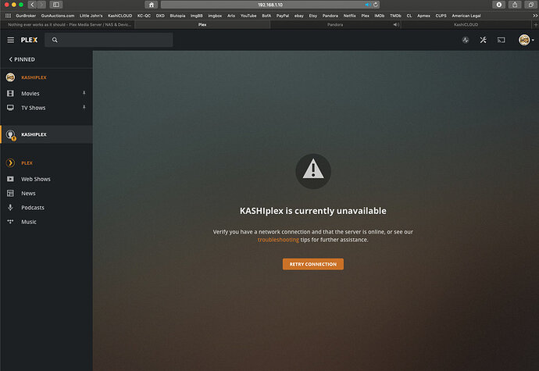539x371 pixels.
Task: Open the IMDb bookmark
Action: point(380,16)
